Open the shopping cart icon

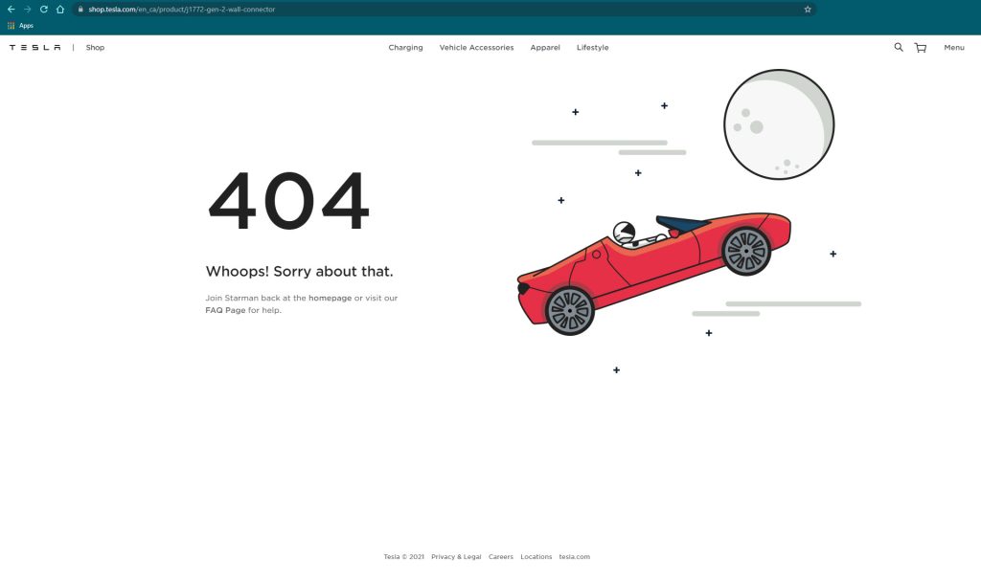coord(921,48)
